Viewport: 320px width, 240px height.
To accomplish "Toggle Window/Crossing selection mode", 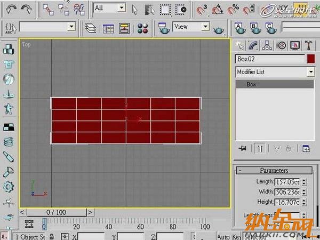I will pos(181,10).
